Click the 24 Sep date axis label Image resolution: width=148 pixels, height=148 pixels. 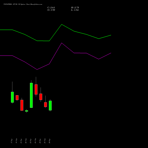click(35, 141)
